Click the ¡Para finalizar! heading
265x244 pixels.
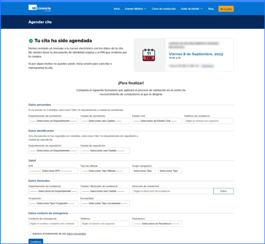click(x=131, y=83)
